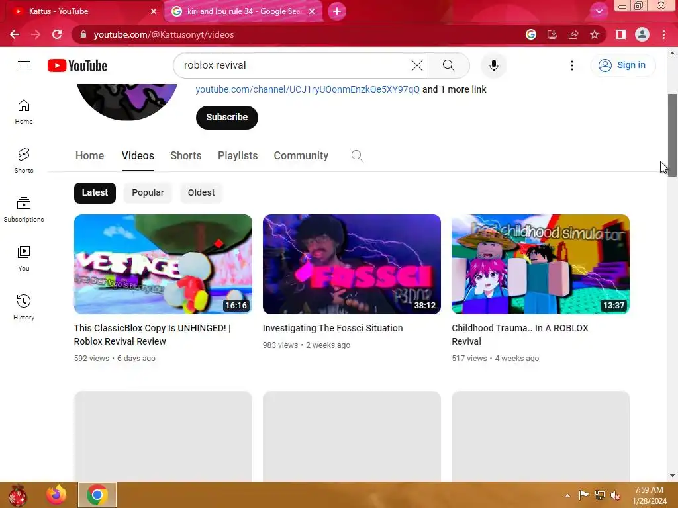The image size is (678, 508).
Task: Launch Firefox from the taskbar
Action: (x=56, y=495)
